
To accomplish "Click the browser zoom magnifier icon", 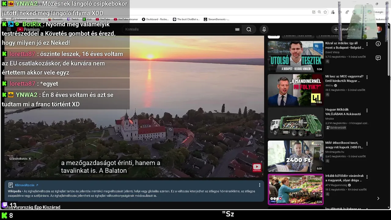I will click(x=319, y=12).
